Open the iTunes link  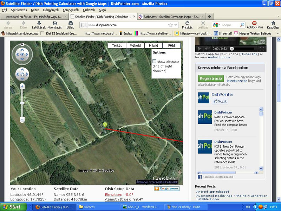pos(249,54)
